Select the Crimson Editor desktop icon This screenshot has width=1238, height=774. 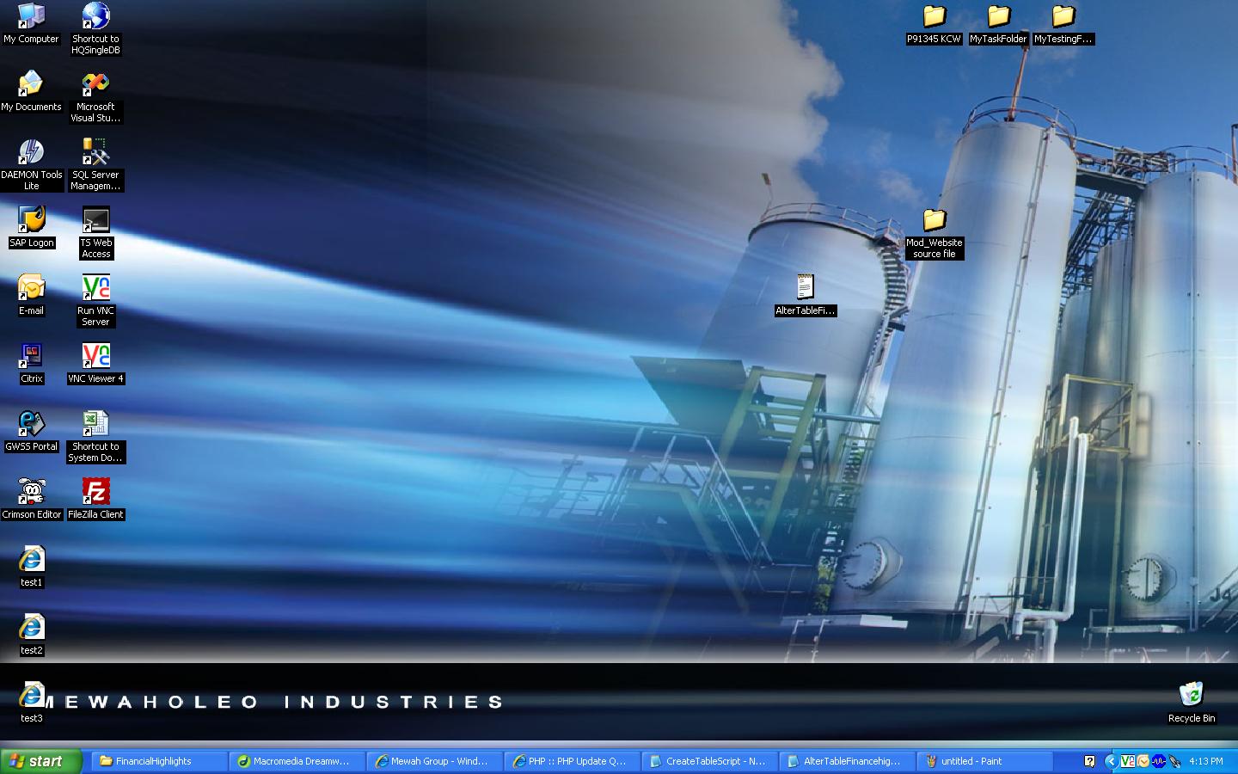(x=32, y=492)
